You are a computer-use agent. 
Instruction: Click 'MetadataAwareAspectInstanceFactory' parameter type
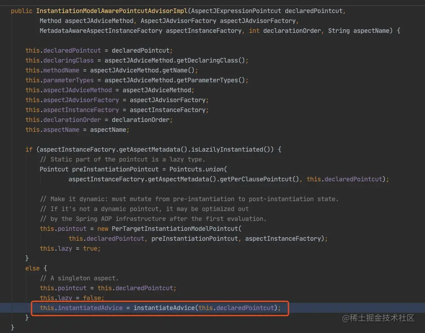101,31
